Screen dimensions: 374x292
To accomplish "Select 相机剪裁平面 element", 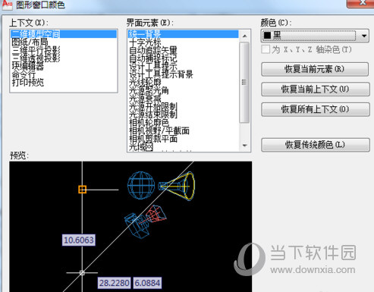I will tap(153, 139).
